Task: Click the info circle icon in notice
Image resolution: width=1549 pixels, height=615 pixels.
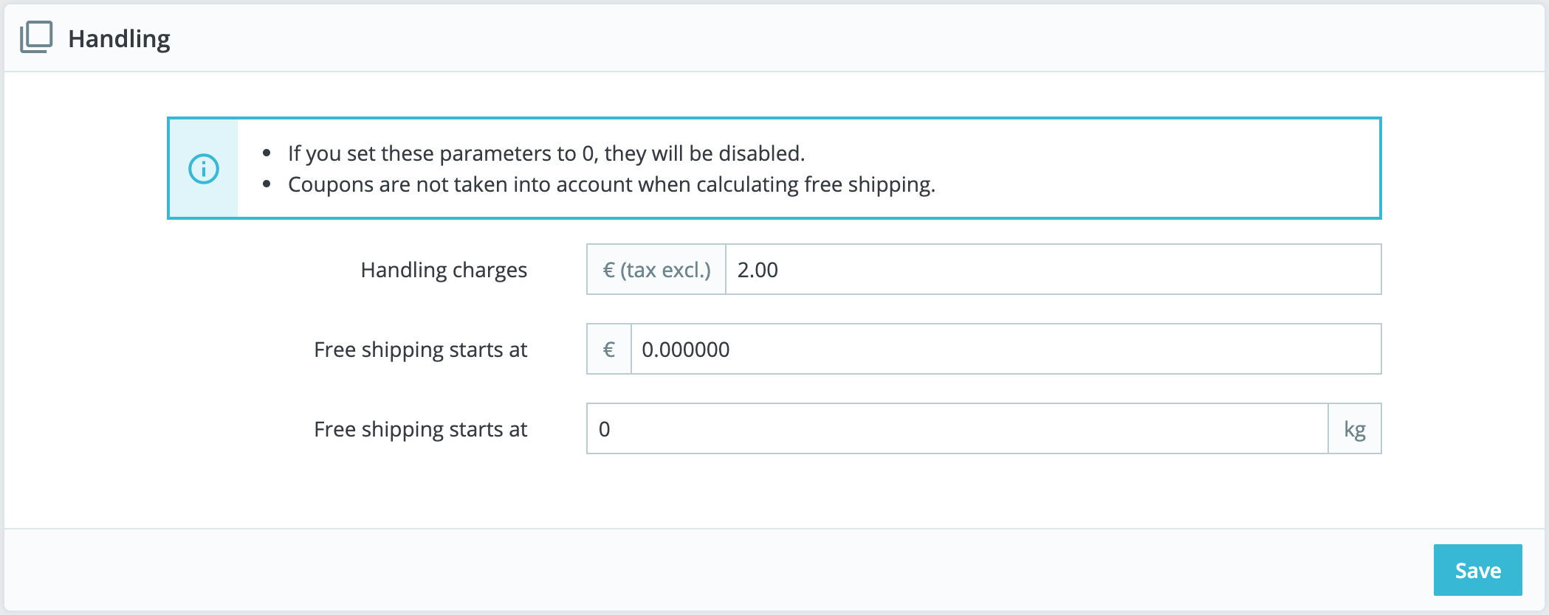Action: point(204,169)
